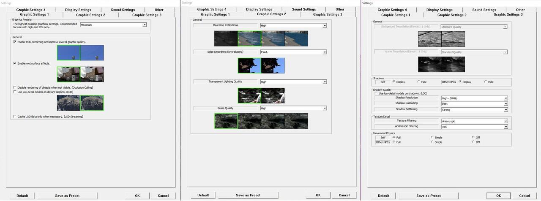Open Other tab in the Graphic Settings 3 window
The image size is (541, 201).
520,10
